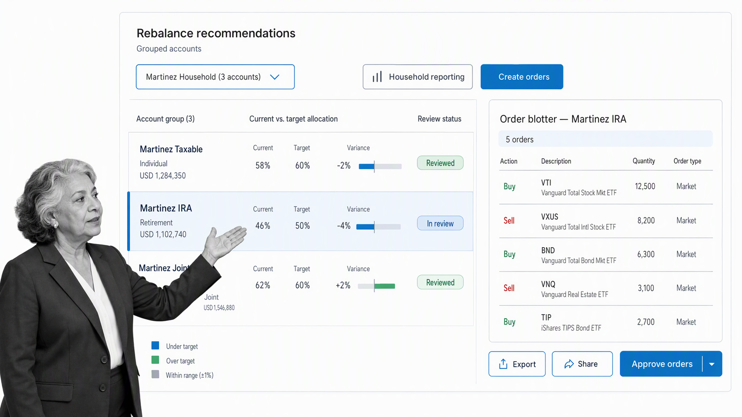This screenshot has width=742, height=417.
Task: Select the Buy VTI order row
Action: pyautogui.click(x=606, y=187)
